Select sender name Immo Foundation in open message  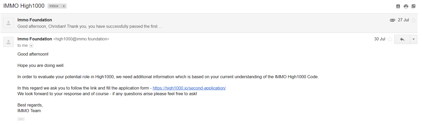point(35,39)
